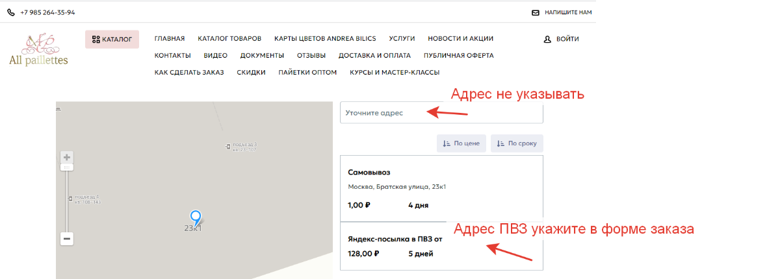Click the user icon next to Войти

click(547, 39)
